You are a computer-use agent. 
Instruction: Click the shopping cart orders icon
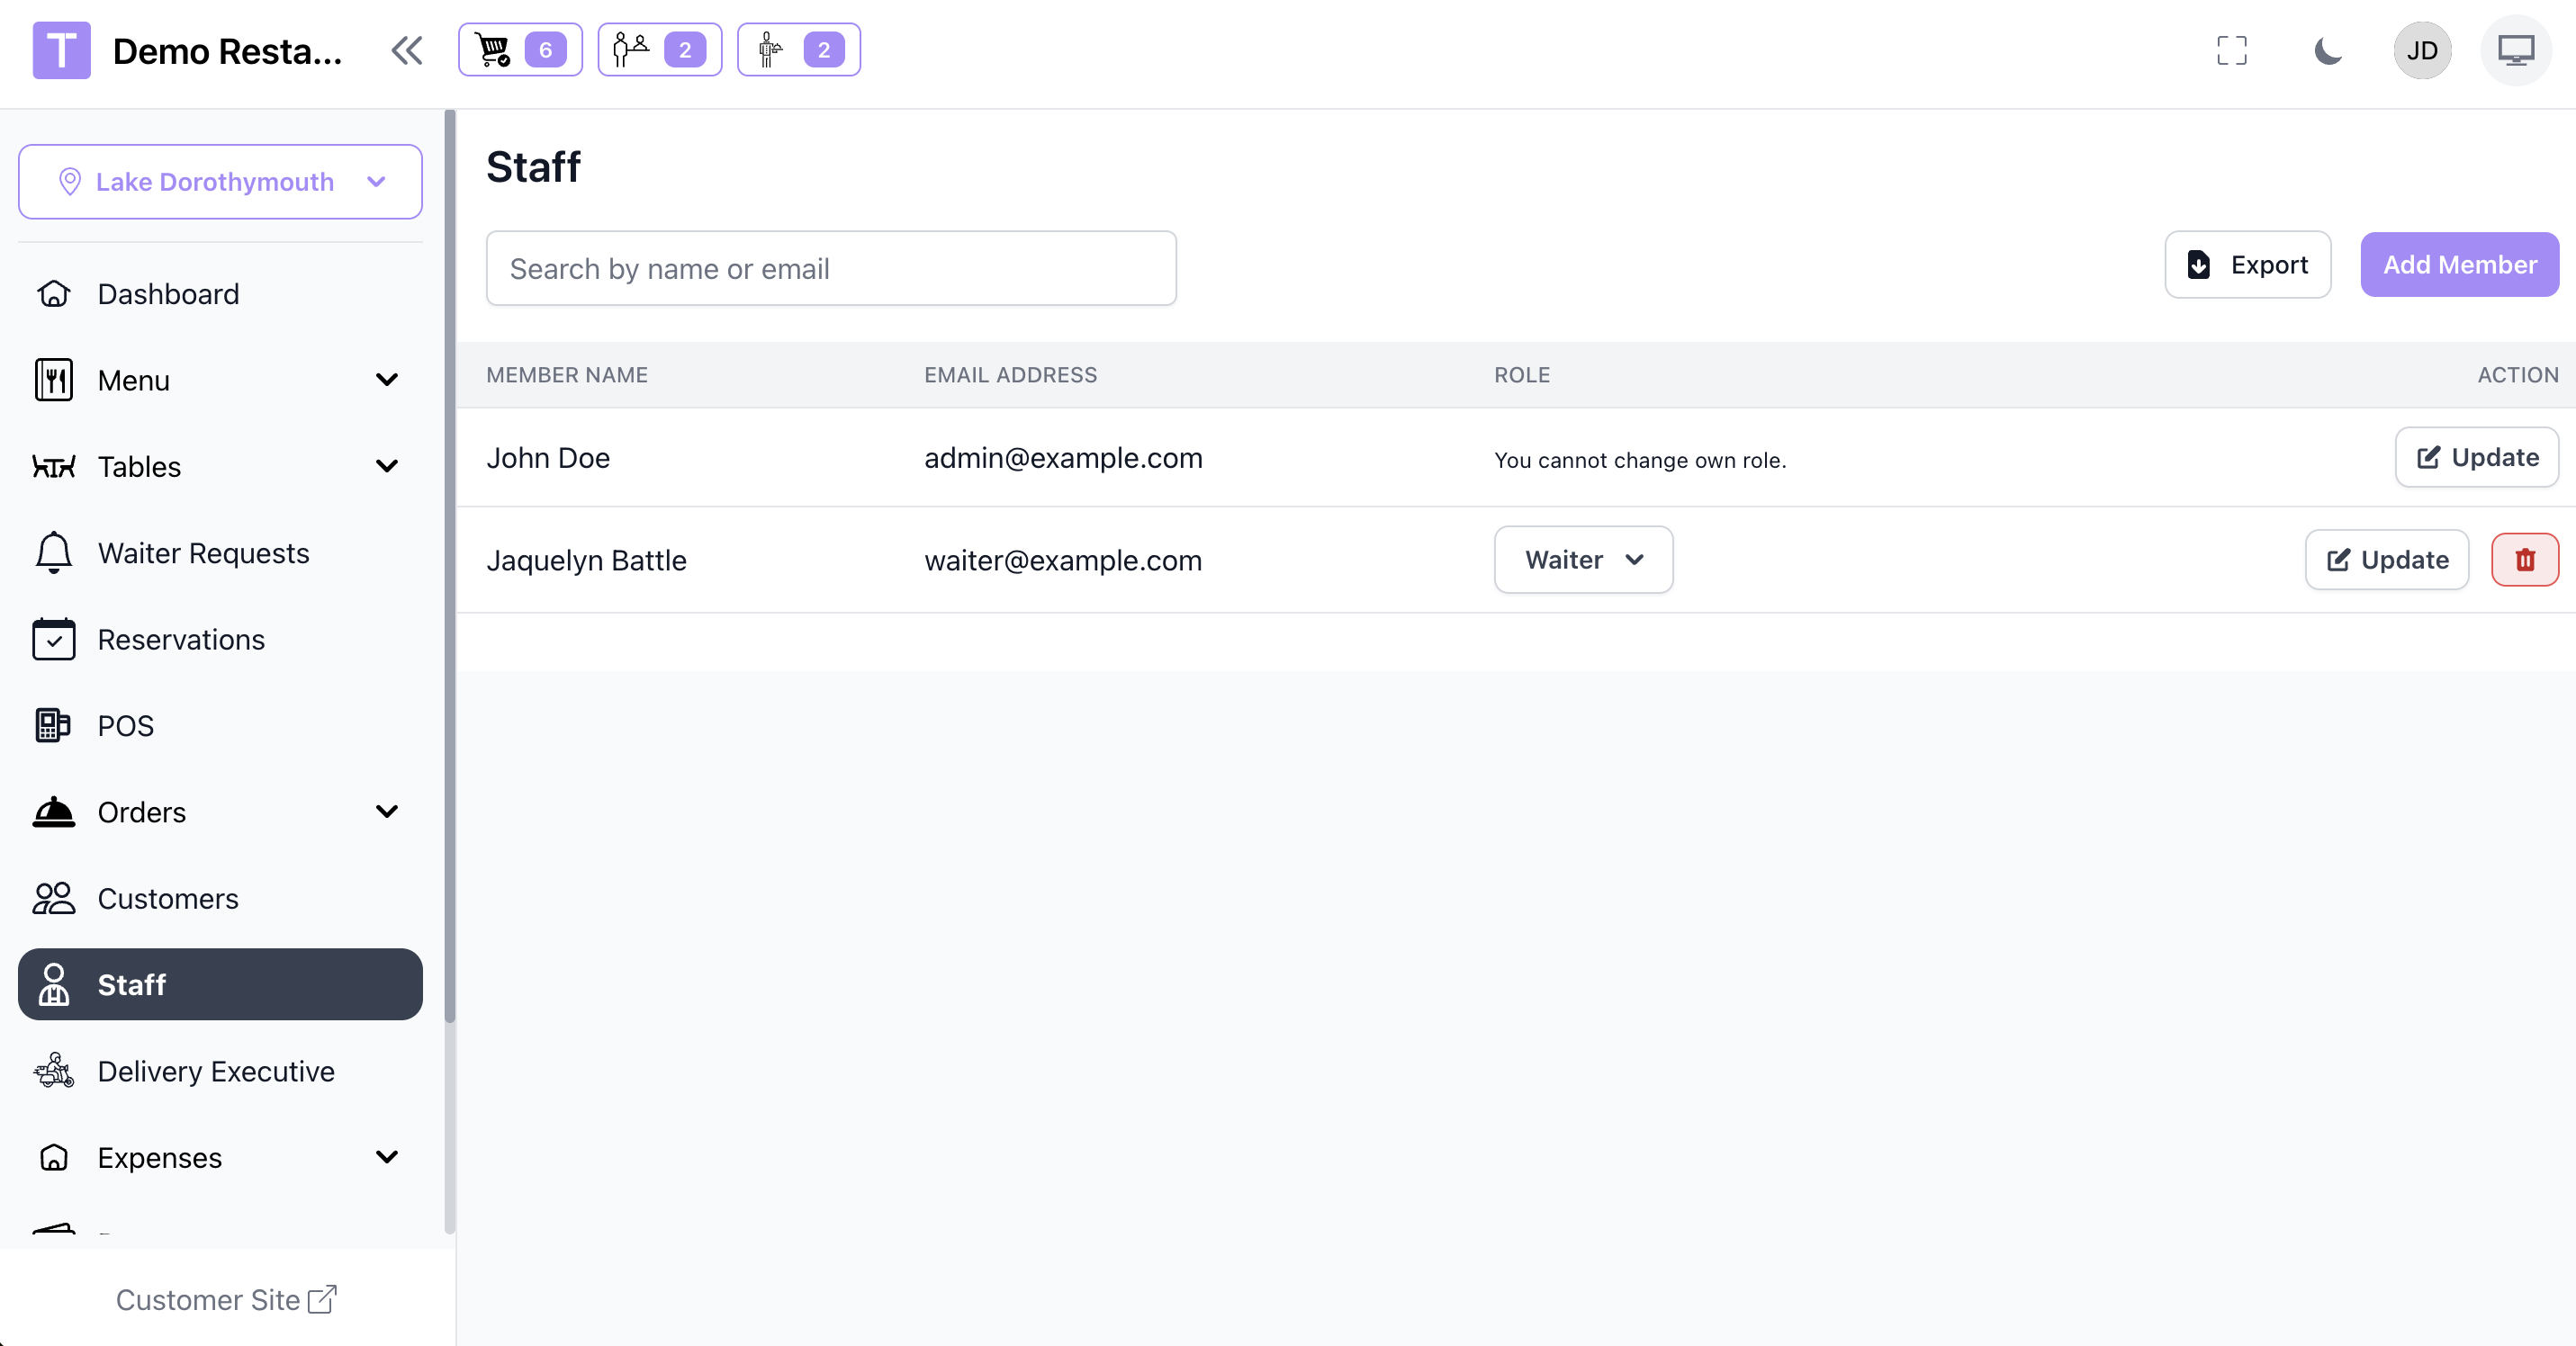(x=519, y=50)
